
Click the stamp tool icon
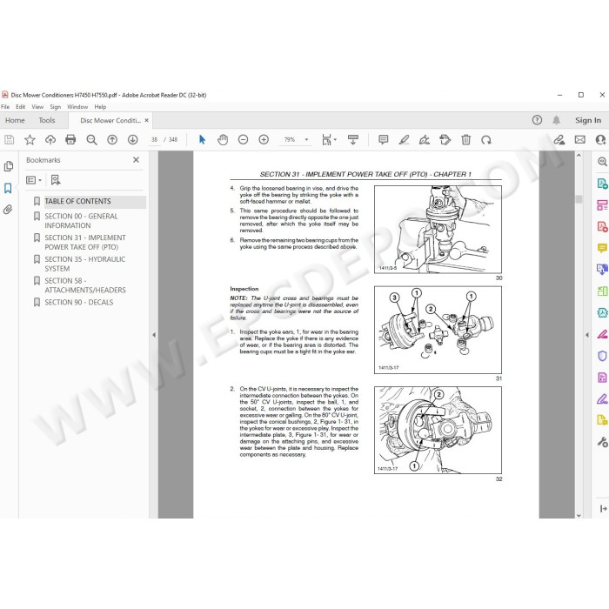[445, 140]
